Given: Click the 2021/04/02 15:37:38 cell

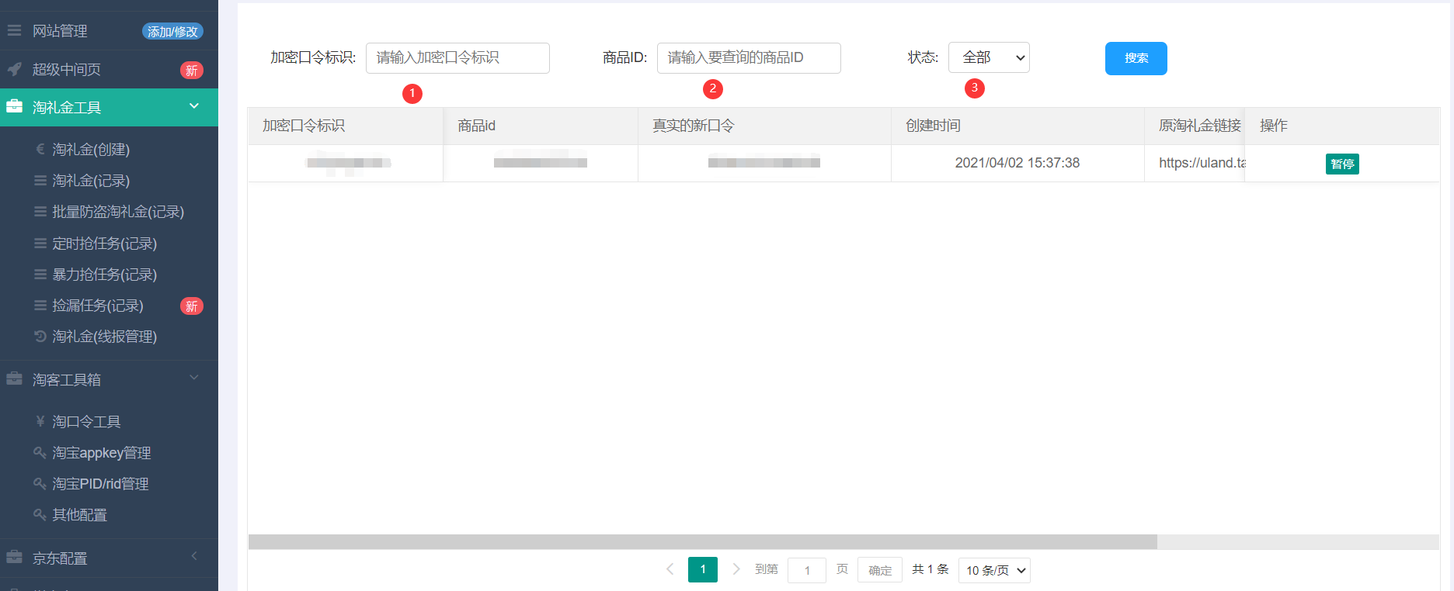Looking at the screenshot, I should click(x=1017, y=163).
